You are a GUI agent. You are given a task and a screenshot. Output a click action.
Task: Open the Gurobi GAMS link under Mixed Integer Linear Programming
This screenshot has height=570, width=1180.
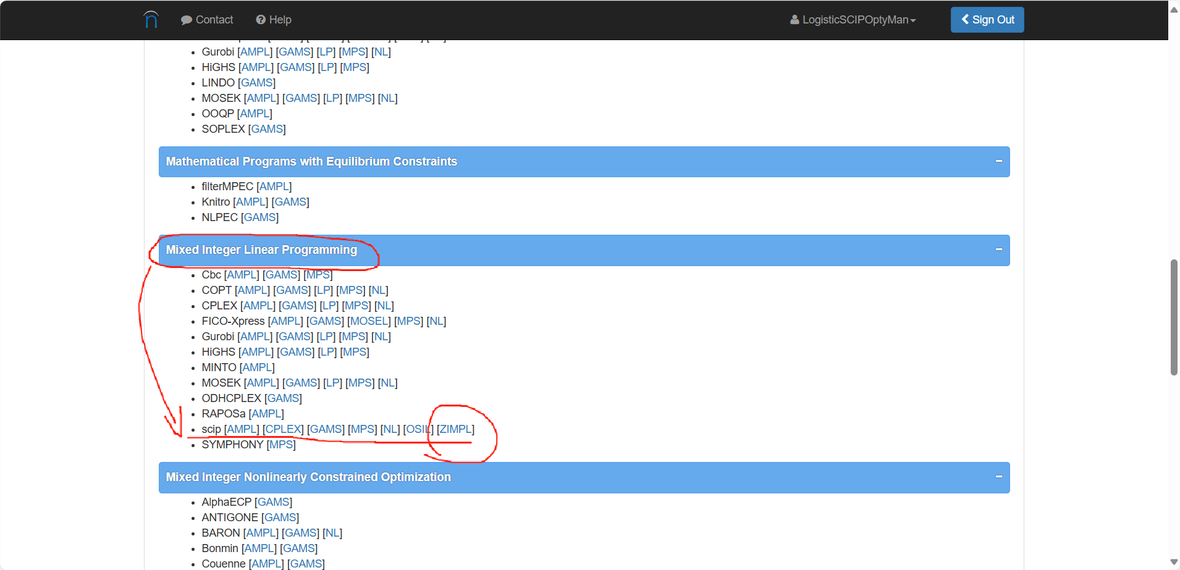tap(295, 337)
